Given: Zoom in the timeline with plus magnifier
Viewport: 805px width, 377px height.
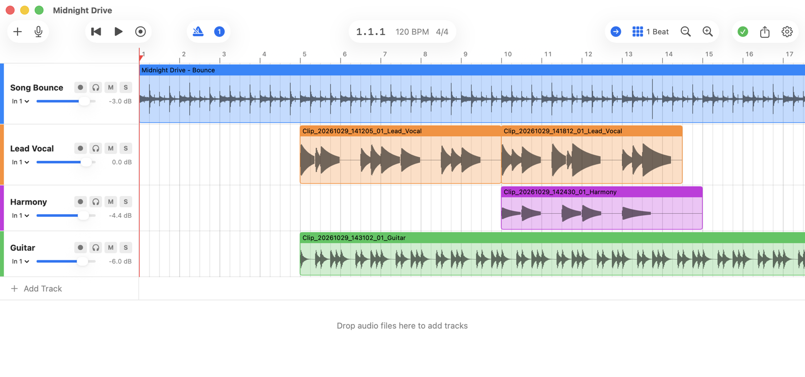Looking at the screenshot, I should point(708,32).
